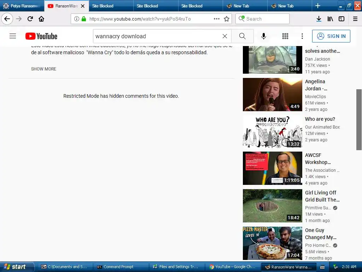Run search with the magnifier button
Screen dimensions: 362x272
[x=243, y=36]
